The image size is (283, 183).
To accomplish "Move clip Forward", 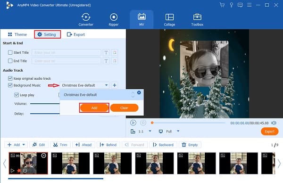I will [134, 145].
